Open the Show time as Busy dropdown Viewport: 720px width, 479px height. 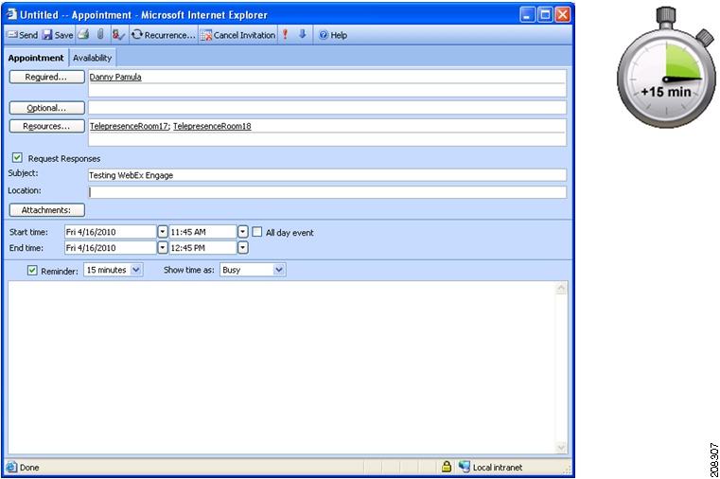click(279, 270)
